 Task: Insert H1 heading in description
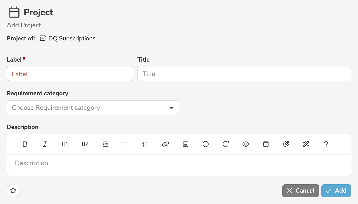point(65,144)
